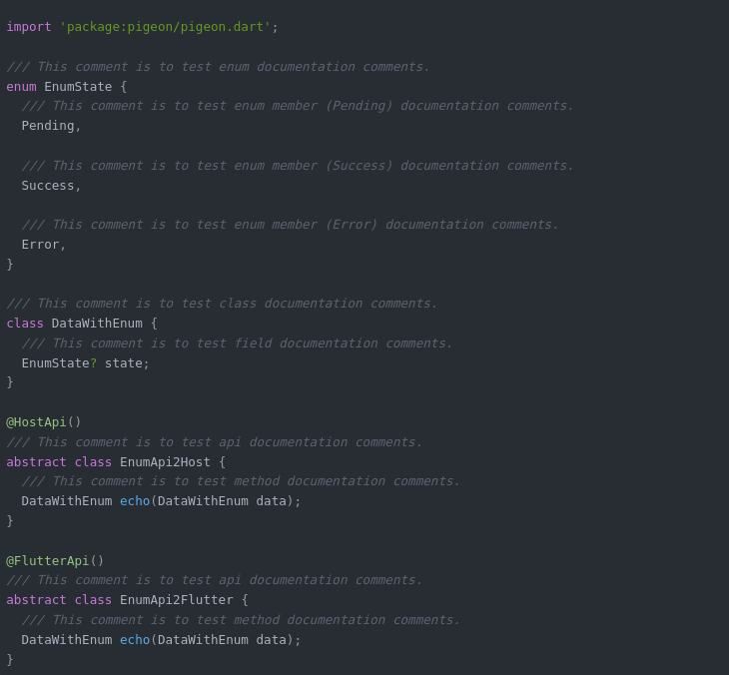Click the DataWithEnum class name in its declaration
The width and height of the screenshot is (729, 675).
click(97, 324)
